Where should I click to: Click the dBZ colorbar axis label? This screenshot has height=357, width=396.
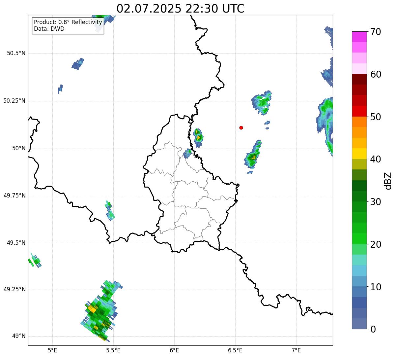(x=388, y=181)
